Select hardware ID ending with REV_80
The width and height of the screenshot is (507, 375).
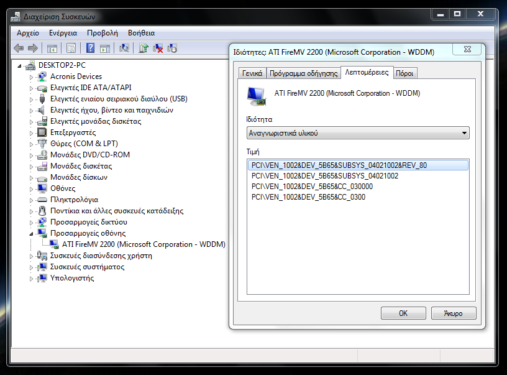pos(358,165)
